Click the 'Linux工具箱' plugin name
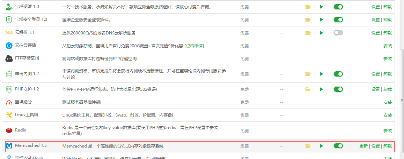404x159 pixels. pos(27,114)
